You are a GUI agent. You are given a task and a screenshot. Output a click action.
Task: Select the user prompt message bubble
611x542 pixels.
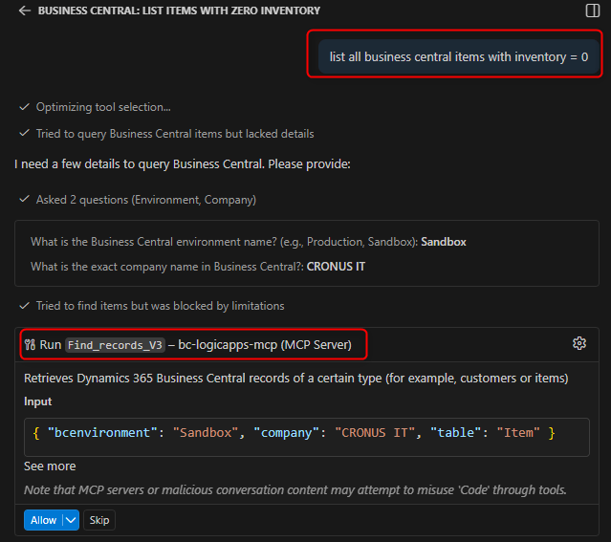click(x=458, y=56)
